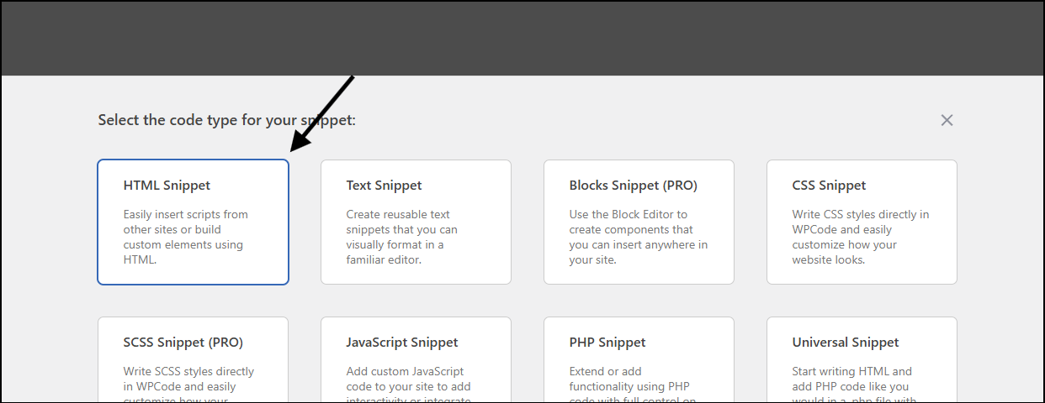Click the Text Snippet description about reusable text
The width and height of the screenshot is (1045, 403).
[x=402, y=237]
